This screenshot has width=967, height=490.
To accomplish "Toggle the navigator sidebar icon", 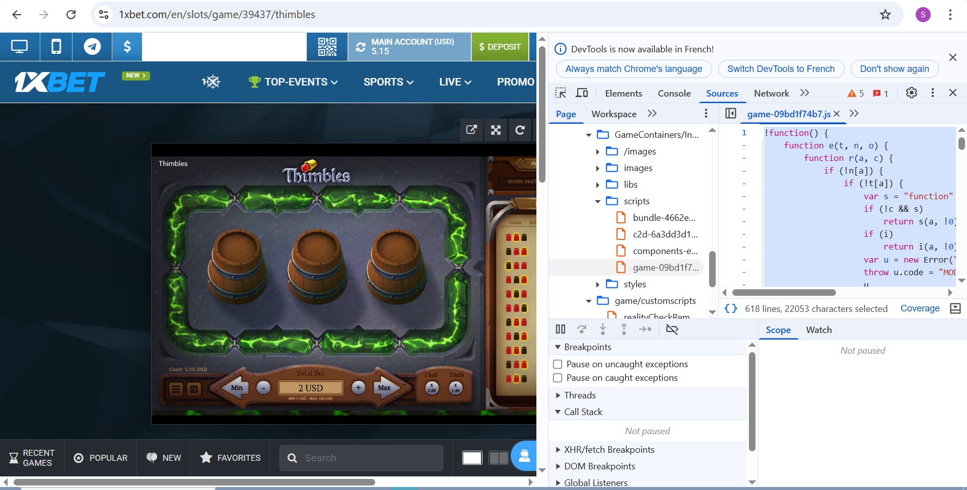I will tap(731, 113).
